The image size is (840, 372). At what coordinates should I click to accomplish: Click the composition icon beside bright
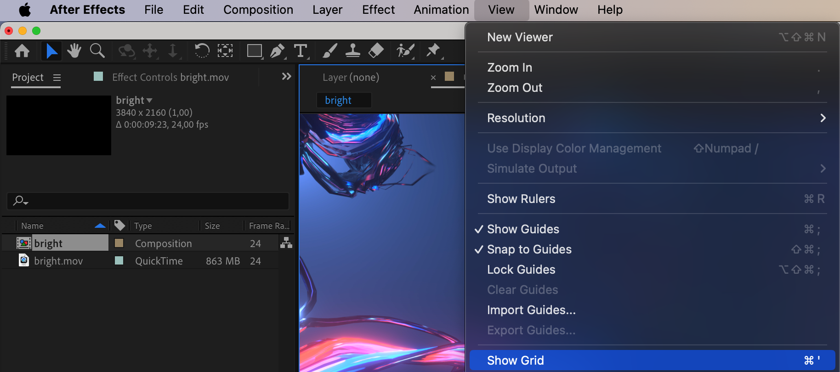[x=24, y=243]
